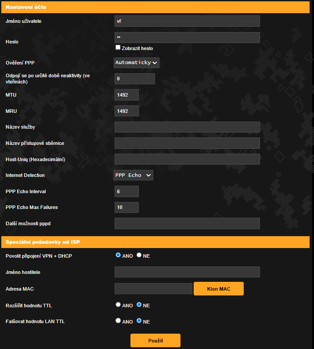Open the Ověření PPP dropdown
Screen dimensions: 314x349
click(136, 63)
